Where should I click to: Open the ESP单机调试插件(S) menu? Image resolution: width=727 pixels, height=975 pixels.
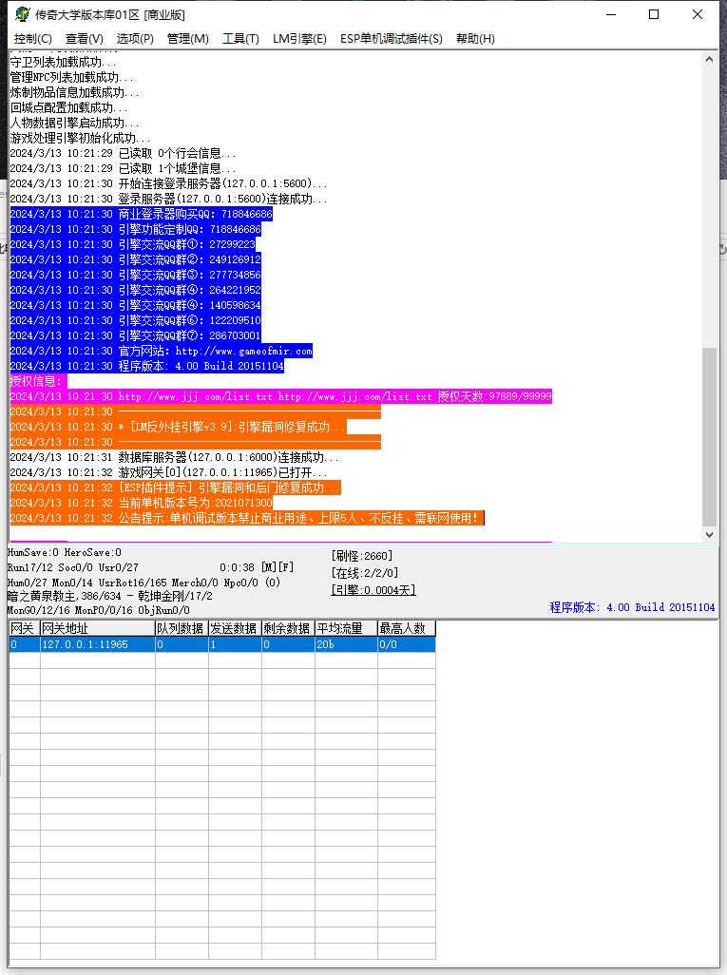point(392,39)
